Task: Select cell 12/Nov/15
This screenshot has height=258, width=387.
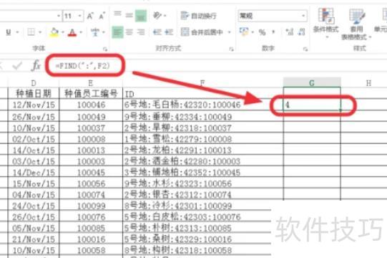Action: (34, 105)
